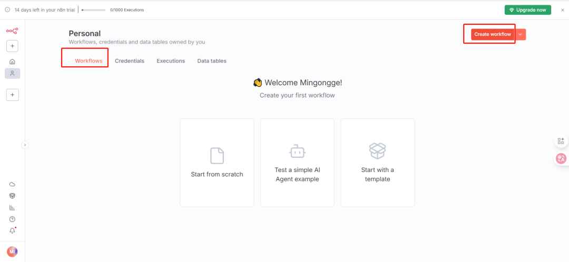Open the notifications bell icon
Viewport: 569px width, 262px height.
tap(12, 231)
